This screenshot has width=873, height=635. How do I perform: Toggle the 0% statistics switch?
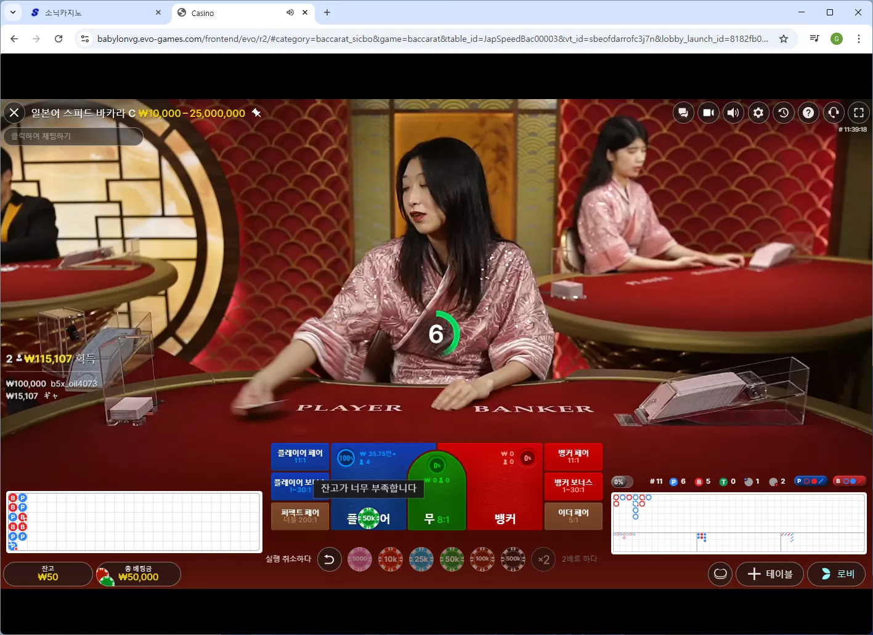click(x=622, y=482)
